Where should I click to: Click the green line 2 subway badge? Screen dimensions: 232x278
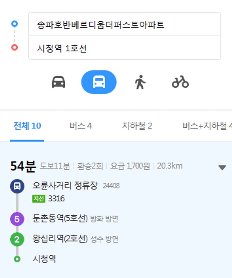(17, 239)
